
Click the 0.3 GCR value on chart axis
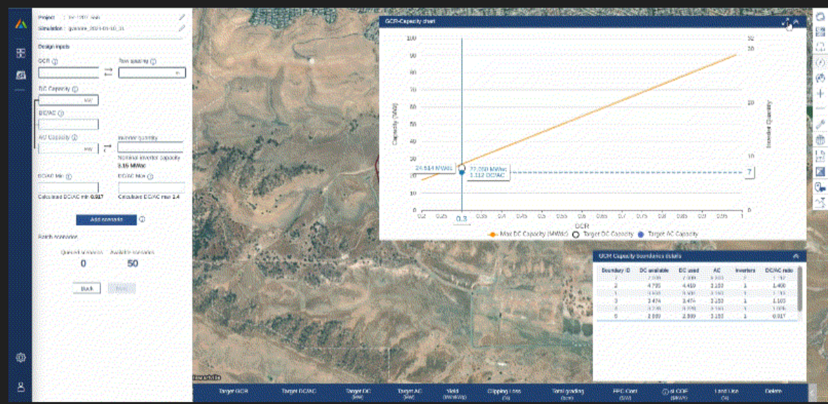point(462,219)
